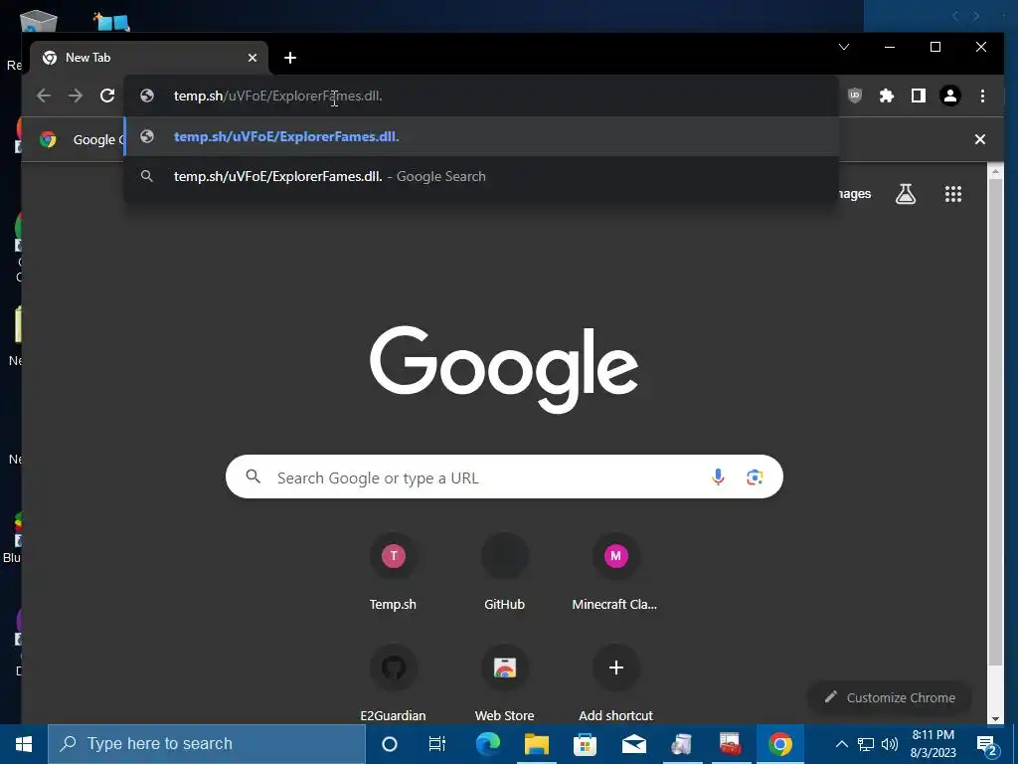Open Task View in taskbar
This screenshot has height=764, width=1018.
pos(437,744)
